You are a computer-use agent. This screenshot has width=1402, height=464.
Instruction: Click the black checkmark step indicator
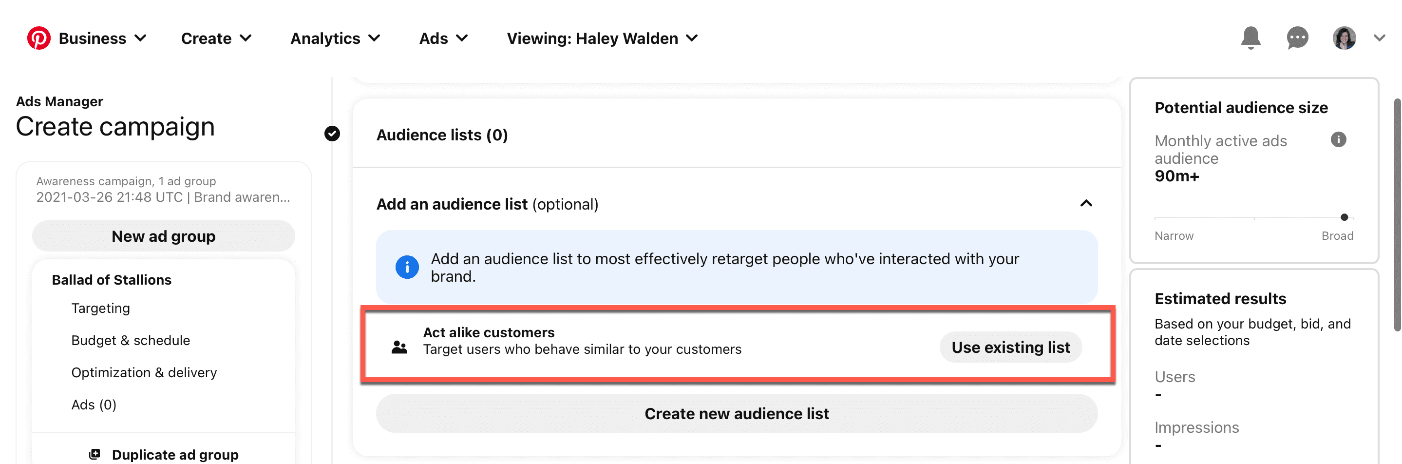[332, 134]
